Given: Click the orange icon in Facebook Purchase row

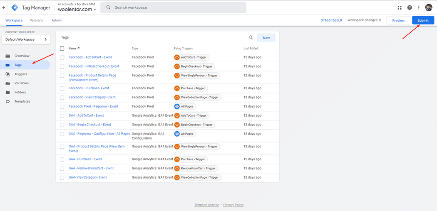Looking at the screenshot, I should pos(177,88).
